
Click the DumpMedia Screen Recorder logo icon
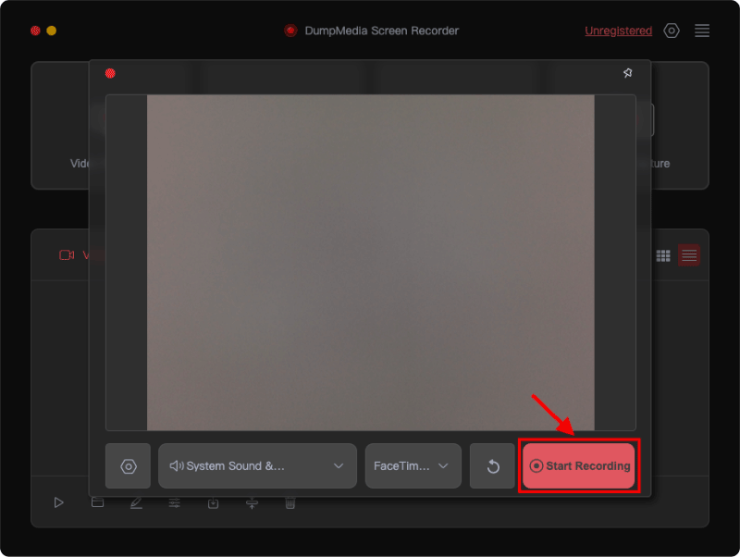coord(290,31)
